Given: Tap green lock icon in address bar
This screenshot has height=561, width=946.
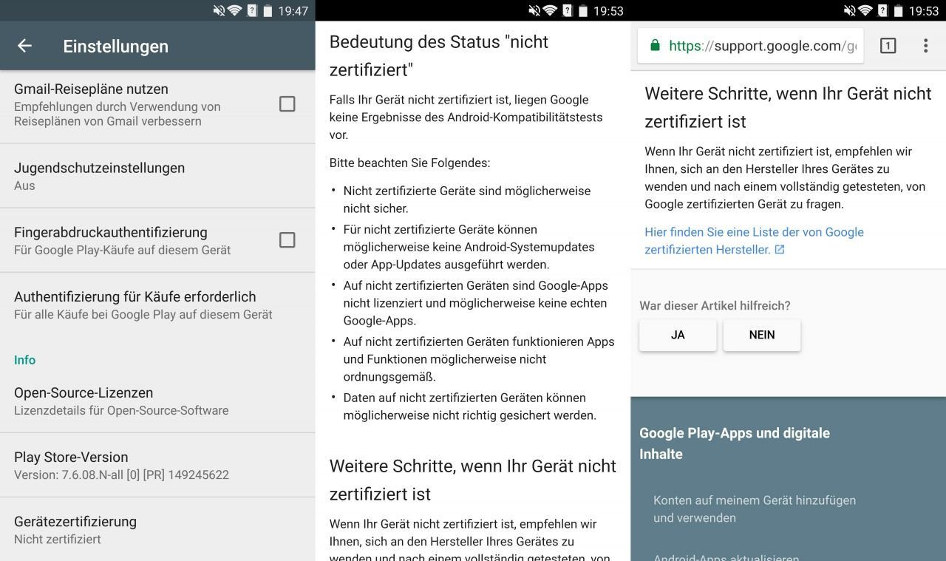Looking at the screenshot, I should pos(654,46).
